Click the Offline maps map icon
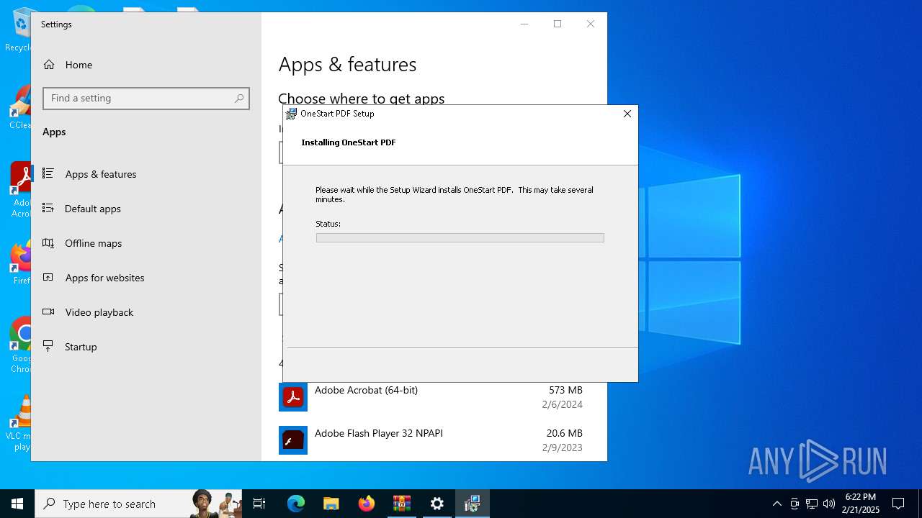 [48, 242]
